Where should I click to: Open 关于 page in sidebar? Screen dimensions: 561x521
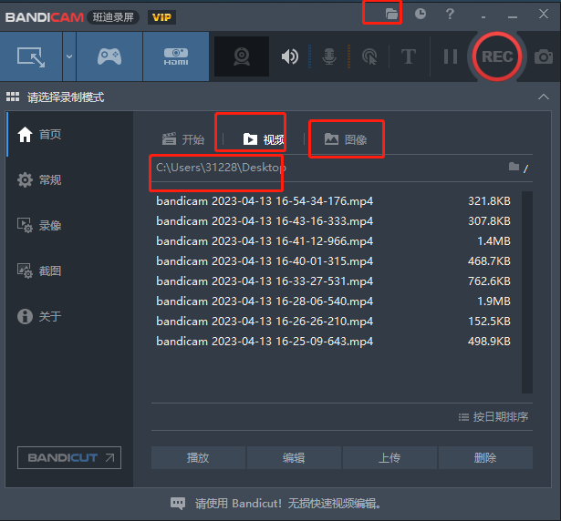pyautogui.click(x=39, y=316)
